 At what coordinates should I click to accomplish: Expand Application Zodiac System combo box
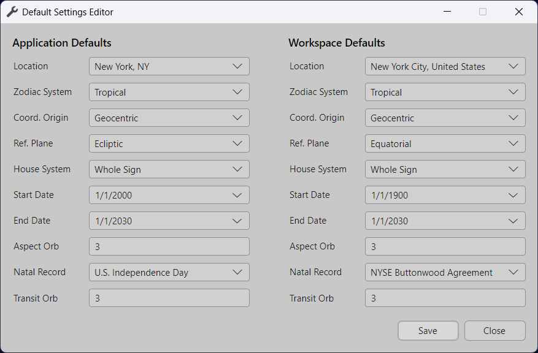(x=169, y=92)
